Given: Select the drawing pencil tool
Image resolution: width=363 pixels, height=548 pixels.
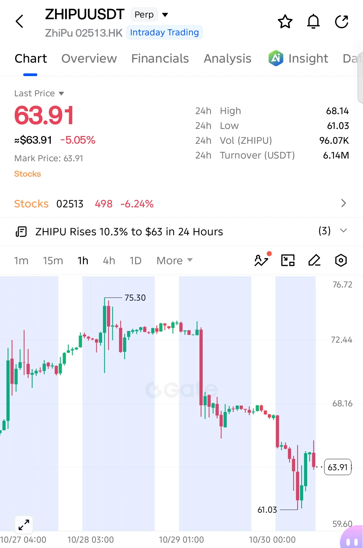Looking at the screenshot, I should [314, 260].
